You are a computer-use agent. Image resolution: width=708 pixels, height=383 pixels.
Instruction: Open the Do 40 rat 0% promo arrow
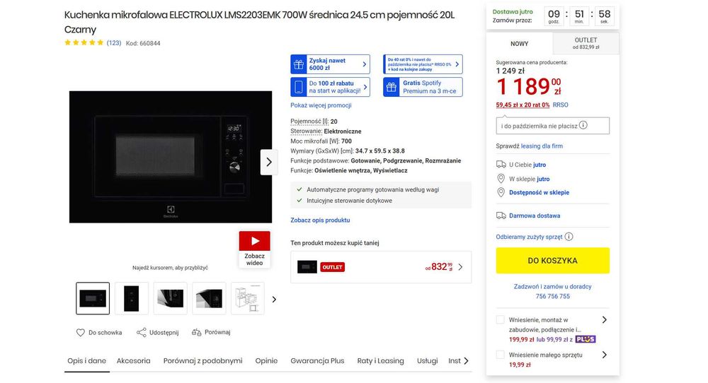457,64
